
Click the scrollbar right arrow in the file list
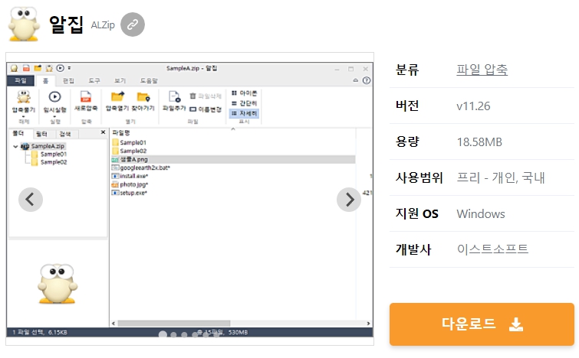[x=368, y=324]
